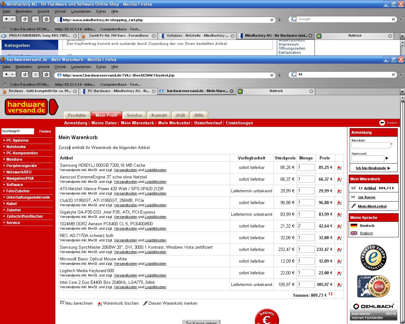Screen dimensions: 405x324
Task: Go home in hardwareversand Firefox window
Action: coord(46,74)
